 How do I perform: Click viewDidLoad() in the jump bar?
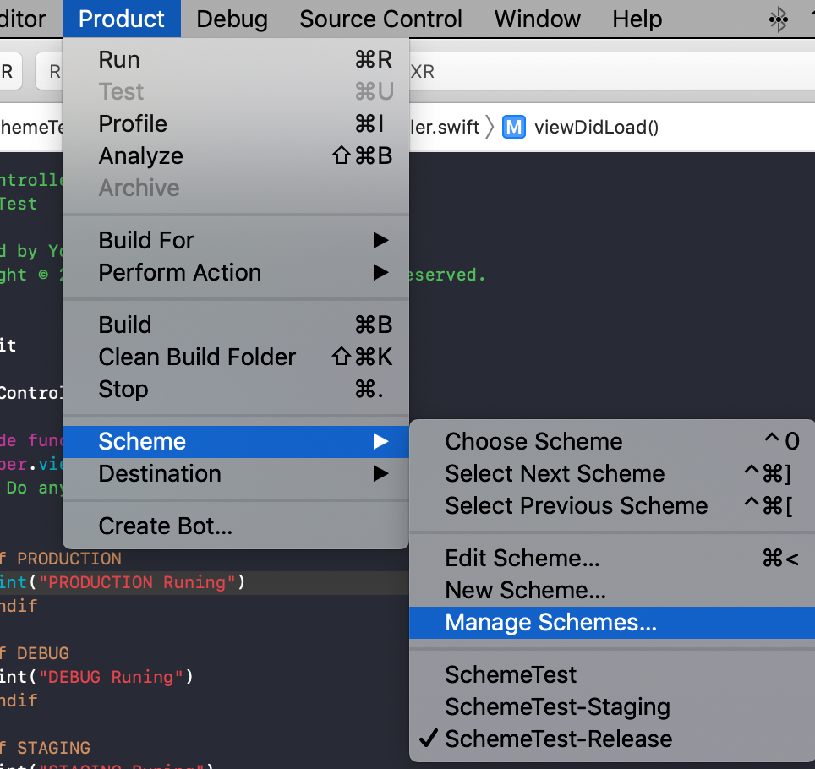(x=596, y=127)
